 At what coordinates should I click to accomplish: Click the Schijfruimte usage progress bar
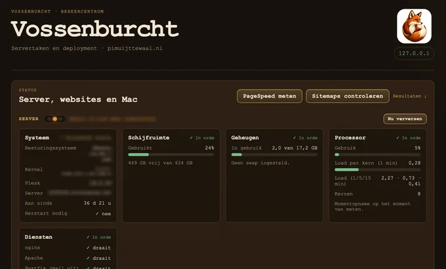click(x=171, y=155)
